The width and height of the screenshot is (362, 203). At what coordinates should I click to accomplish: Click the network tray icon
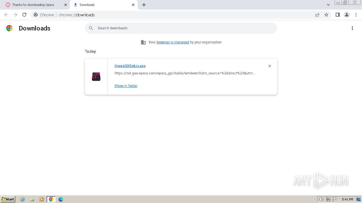coord(328,199)
